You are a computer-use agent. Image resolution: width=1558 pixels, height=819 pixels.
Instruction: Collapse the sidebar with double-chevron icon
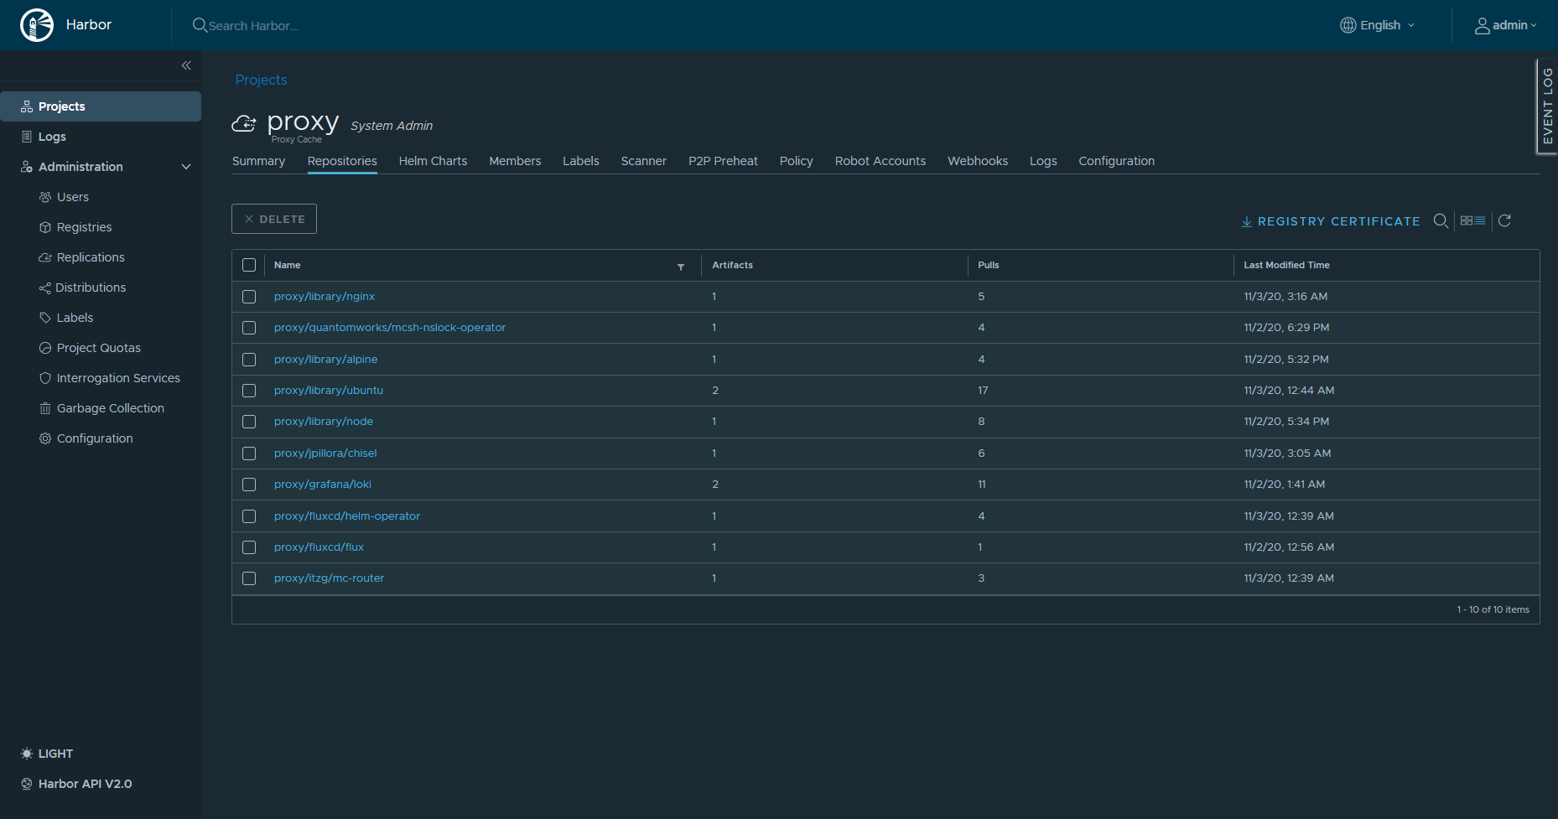point(186,65)
